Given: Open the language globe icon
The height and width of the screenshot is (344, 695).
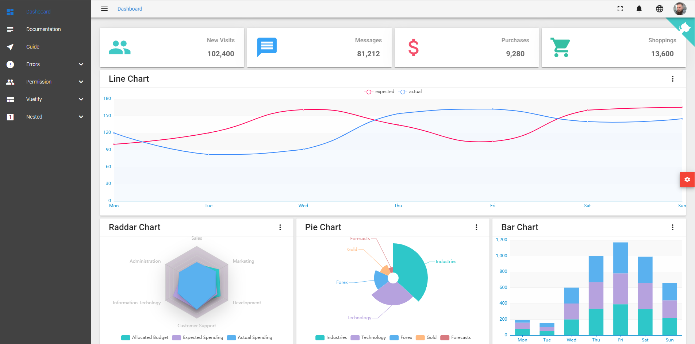Looking at the screenshot, I should [x=660, y=9].
